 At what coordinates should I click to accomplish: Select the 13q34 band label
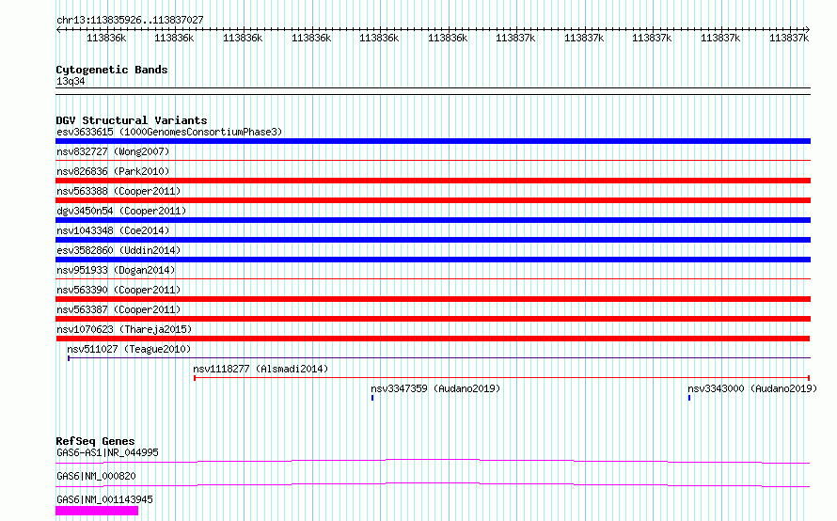(71, 81)
